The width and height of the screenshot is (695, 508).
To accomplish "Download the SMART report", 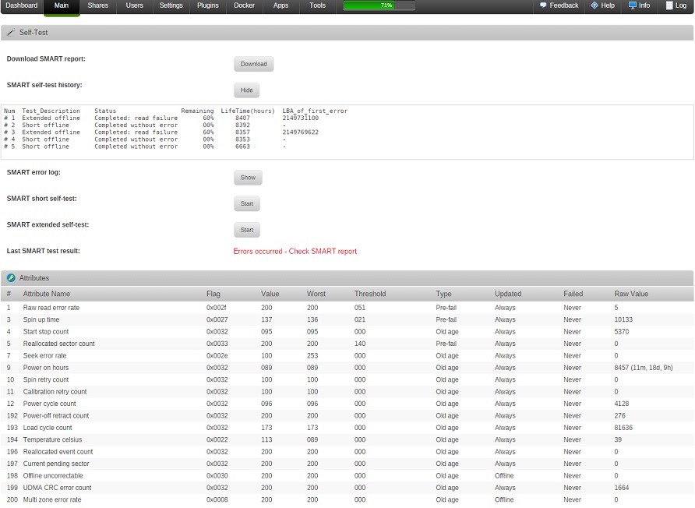I will click(x=253, y=64).
